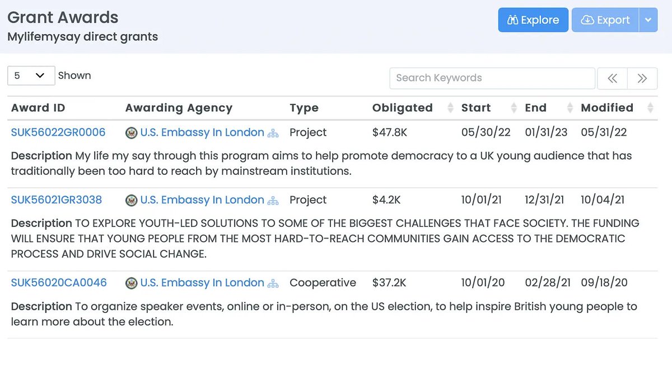This screenshot has width=672, height=371.
Task: Click the Search Keywords input field
Action: pos(492,78)
